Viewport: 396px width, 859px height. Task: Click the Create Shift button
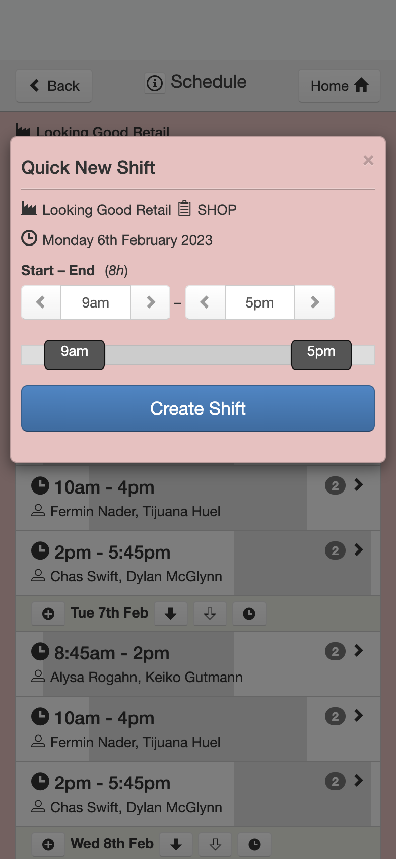[198, 408]
